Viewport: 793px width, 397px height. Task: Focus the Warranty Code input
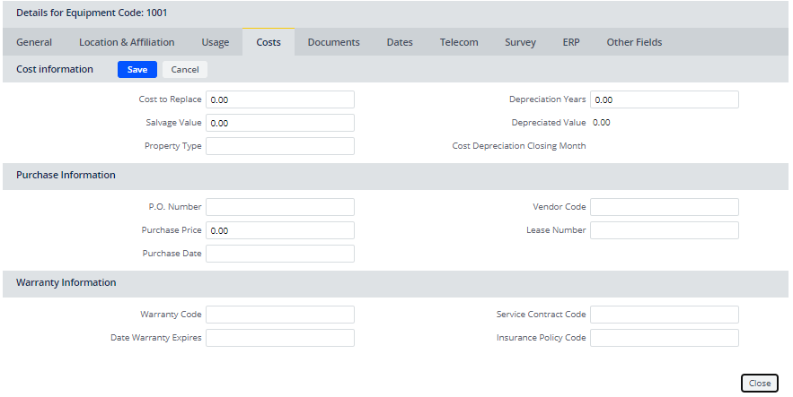(x=280, y=315)
